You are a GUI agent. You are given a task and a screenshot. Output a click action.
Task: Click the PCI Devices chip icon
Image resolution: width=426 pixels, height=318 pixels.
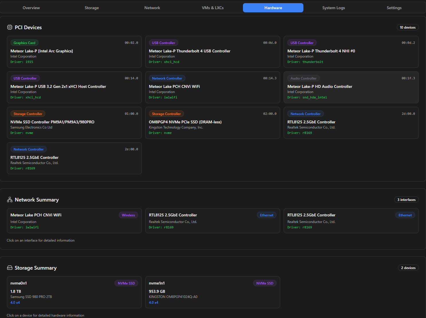10,27
